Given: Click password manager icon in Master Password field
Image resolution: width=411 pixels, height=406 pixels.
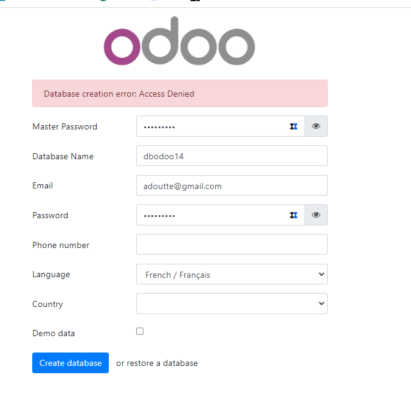Looking at the screenshot, I should [294, 126].
